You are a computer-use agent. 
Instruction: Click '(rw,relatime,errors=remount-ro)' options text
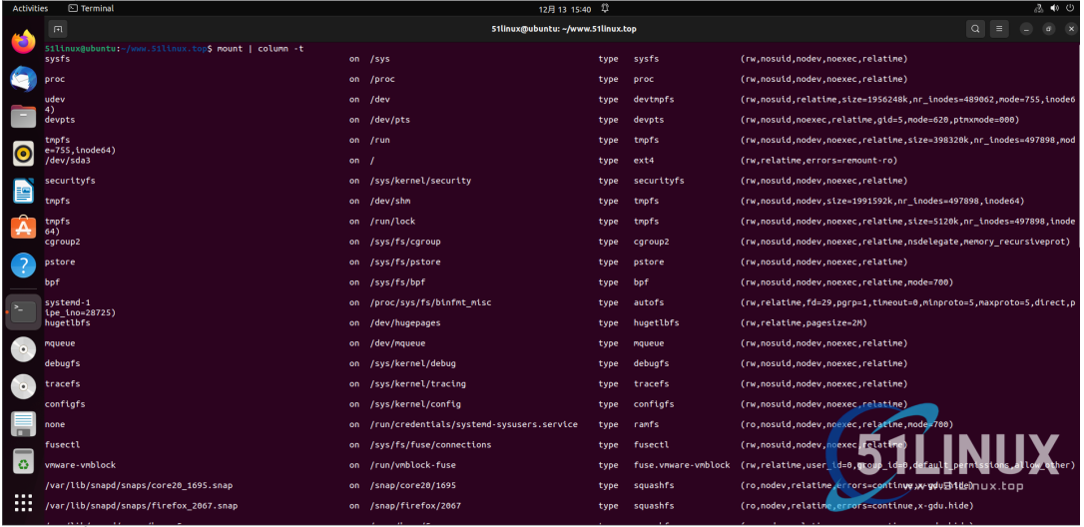(818, 161)
